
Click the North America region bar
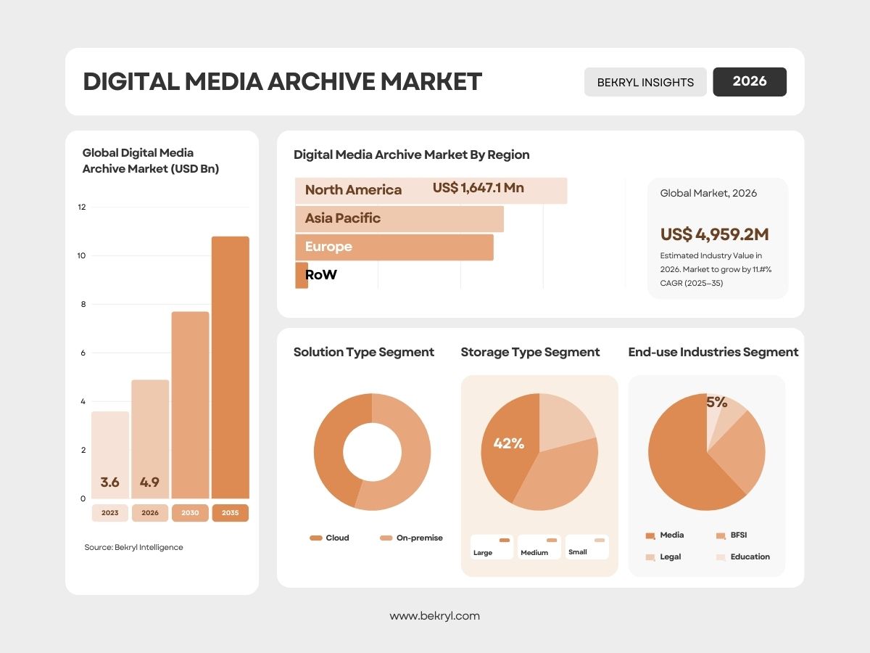(x=431, y=190)
